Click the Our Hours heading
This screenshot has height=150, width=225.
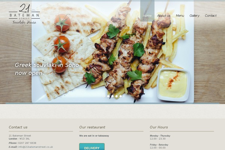[x=159, y=127]
